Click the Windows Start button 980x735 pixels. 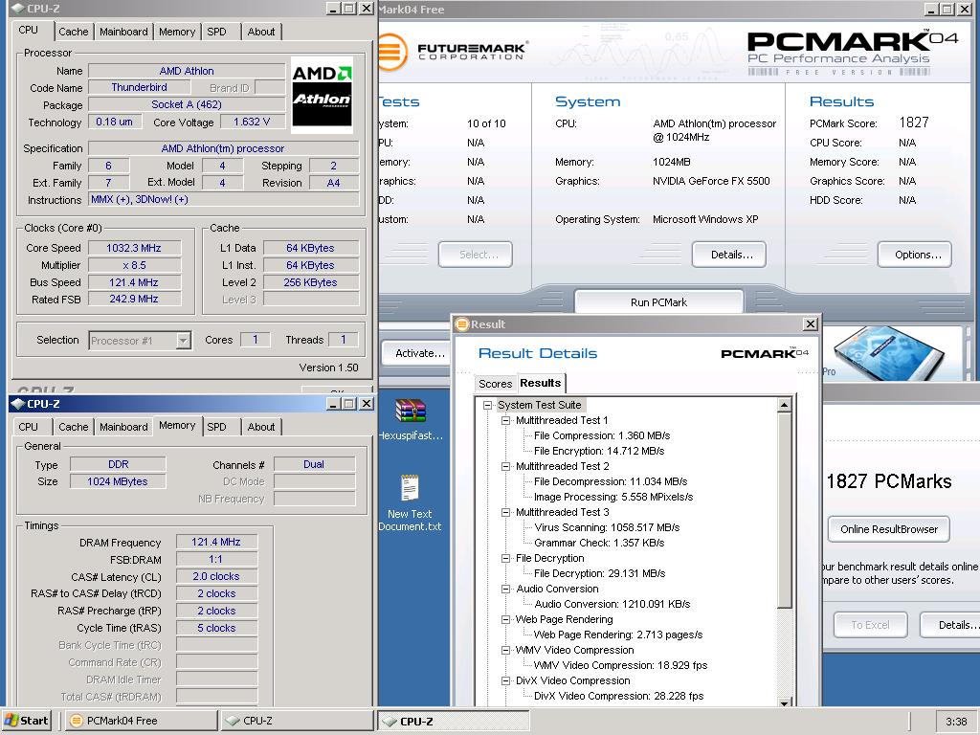coord(26,721)
